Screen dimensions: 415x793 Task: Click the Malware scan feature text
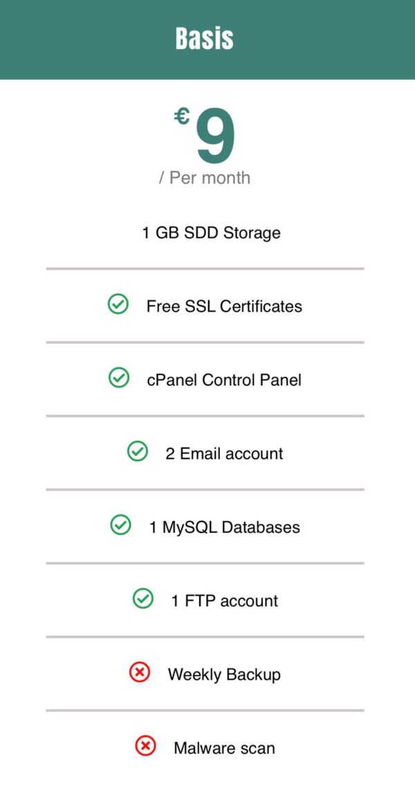(224, 748)
